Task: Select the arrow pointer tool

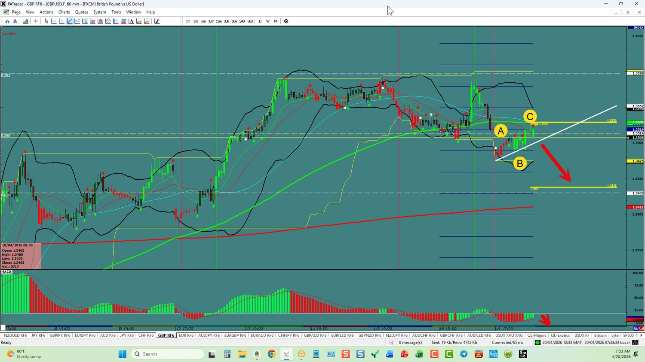Action: point(46,21)
